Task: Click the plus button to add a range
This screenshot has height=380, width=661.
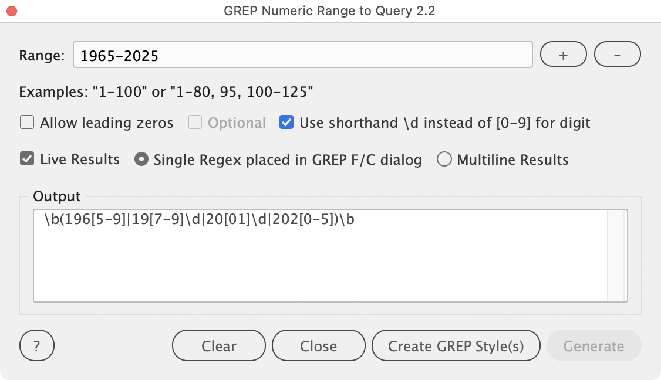Action: coord(563,55)
